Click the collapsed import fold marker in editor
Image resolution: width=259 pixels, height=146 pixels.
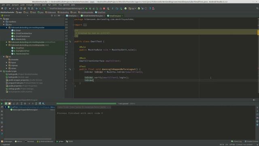[x=85, y=25]
